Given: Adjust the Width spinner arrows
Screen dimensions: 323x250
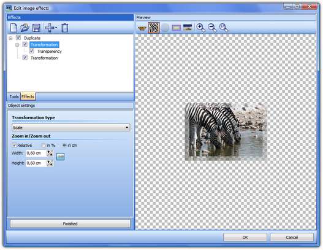Looking at the screenshot, I should (x=50, y=153).
